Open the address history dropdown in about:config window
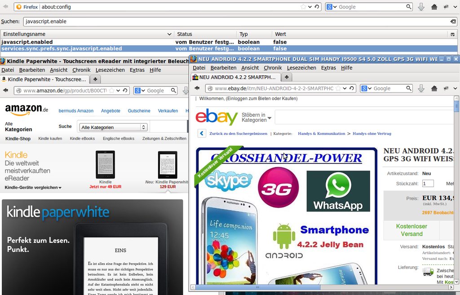 pyautogui.click(x=310, y=7)
